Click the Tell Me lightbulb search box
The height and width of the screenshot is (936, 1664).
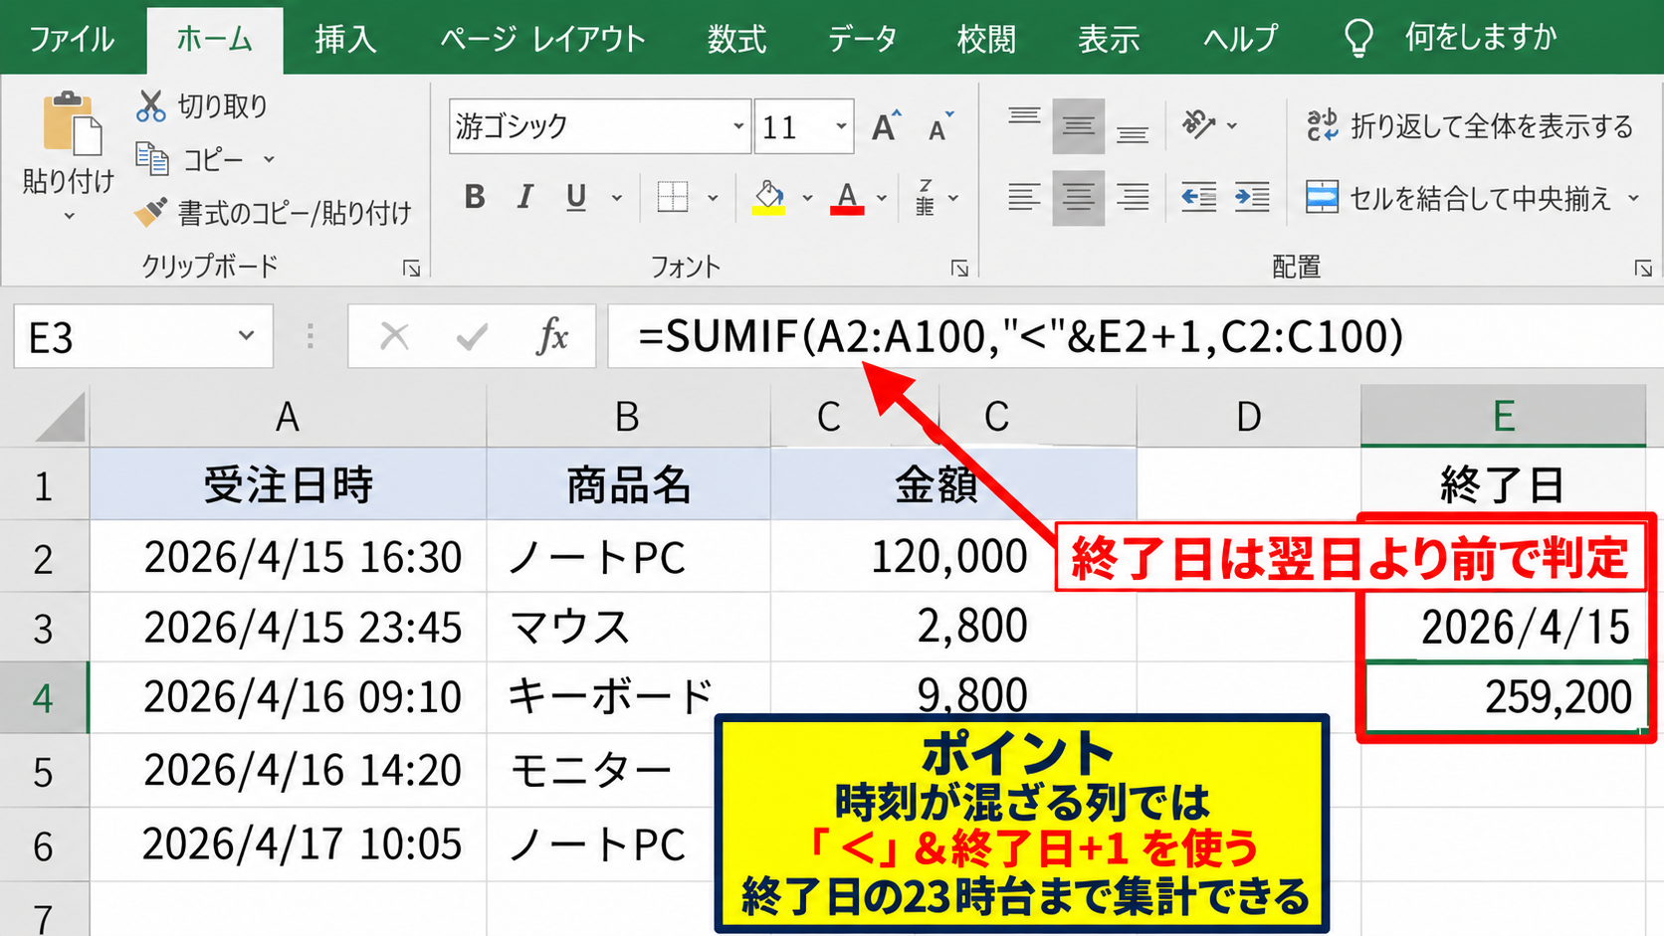[x=1449, y=38]
